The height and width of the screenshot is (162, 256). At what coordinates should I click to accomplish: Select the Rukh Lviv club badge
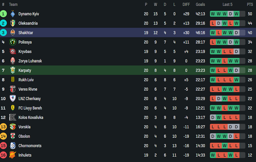click(13, 80)
